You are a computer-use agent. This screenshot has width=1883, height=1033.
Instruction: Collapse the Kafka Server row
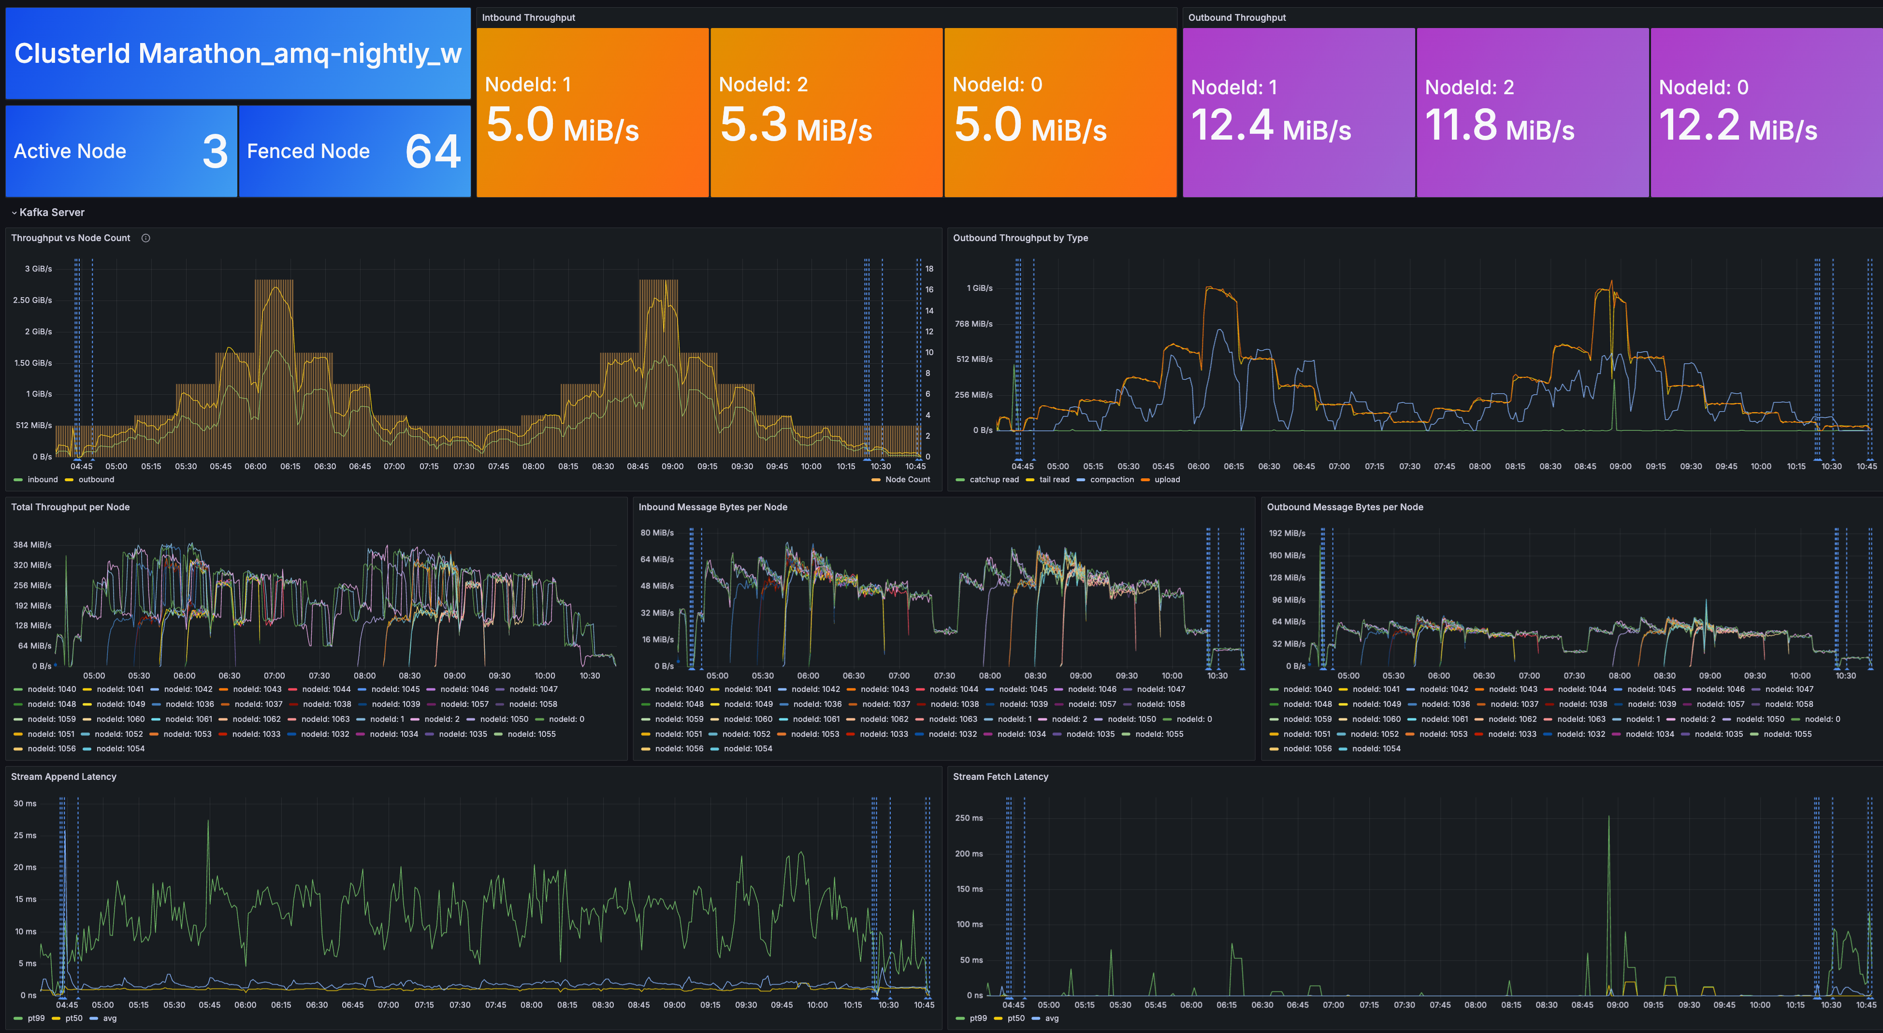[14, 213]
